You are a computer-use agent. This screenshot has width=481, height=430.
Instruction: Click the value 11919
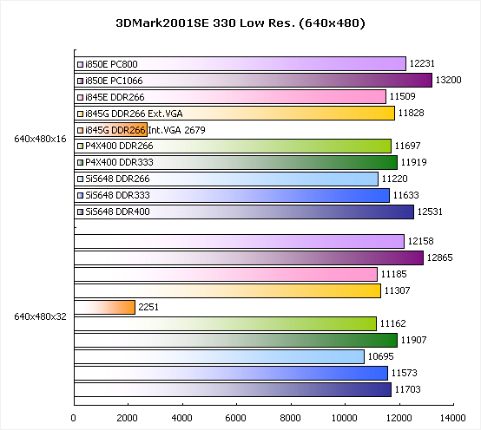tap(414, 162)
